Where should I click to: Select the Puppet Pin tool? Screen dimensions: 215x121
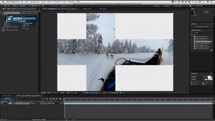(43, 5)
